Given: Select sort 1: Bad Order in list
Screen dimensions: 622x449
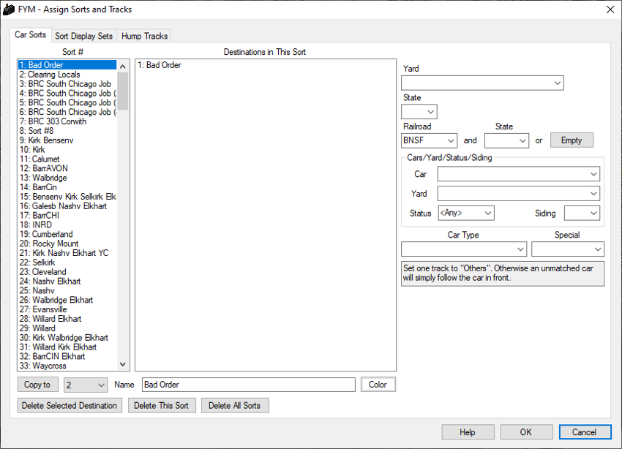Looking at the screenshot, I should pyautogui.click(x=67, y=65).
